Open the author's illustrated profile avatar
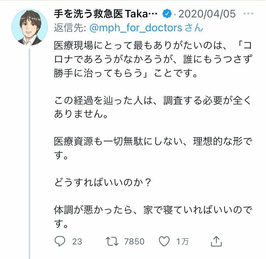Image resolution: width=266 pixels, height=259 pixels. coord(30,27)
